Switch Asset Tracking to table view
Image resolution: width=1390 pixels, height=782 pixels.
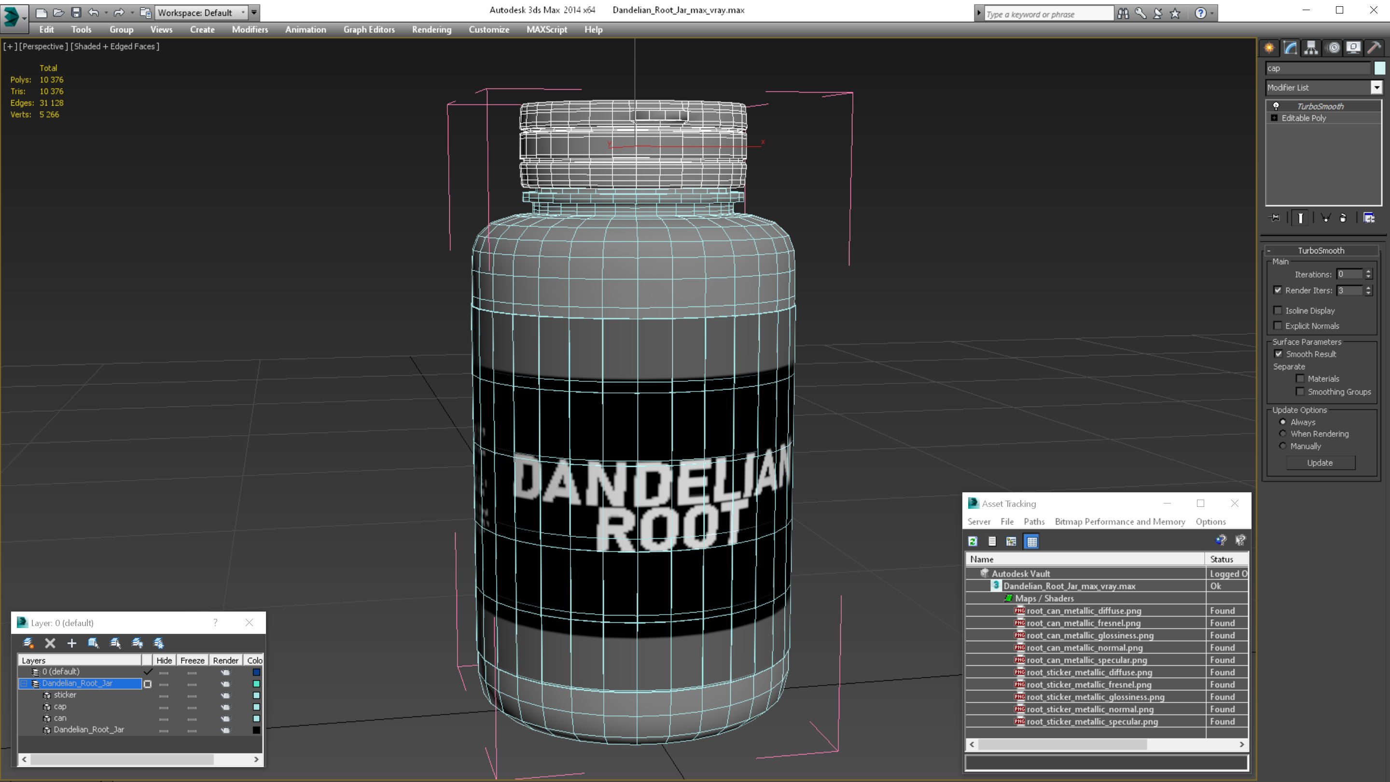(1032, 541)
